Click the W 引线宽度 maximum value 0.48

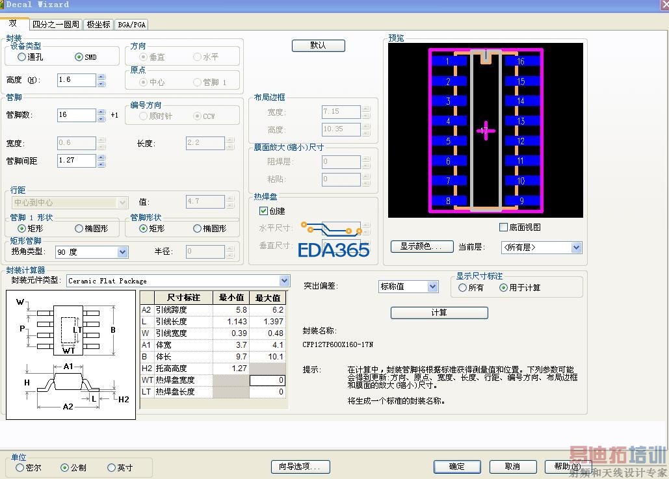[x=267, y=333]
